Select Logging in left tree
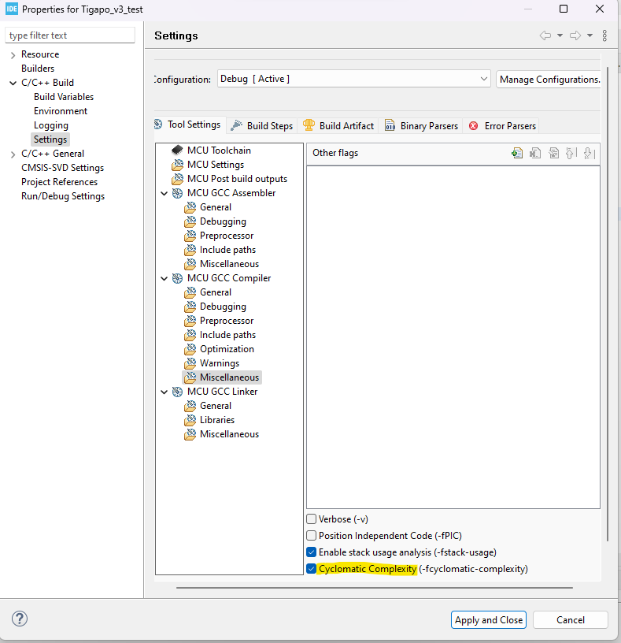The image size is (621, 643). tap(51, 125)
